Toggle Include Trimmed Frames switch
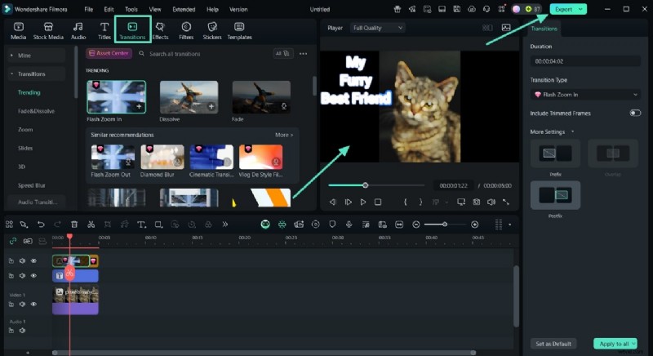The height and width of the screenshot is (356, 653). pyautogui.click(x=634, y=113)
